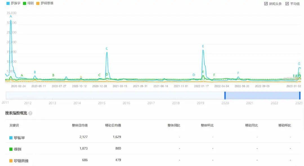The width and height of the screenshot is (304, 166).
Task: Toggle the 罗振宇 legend series
Action: (14, 3)
